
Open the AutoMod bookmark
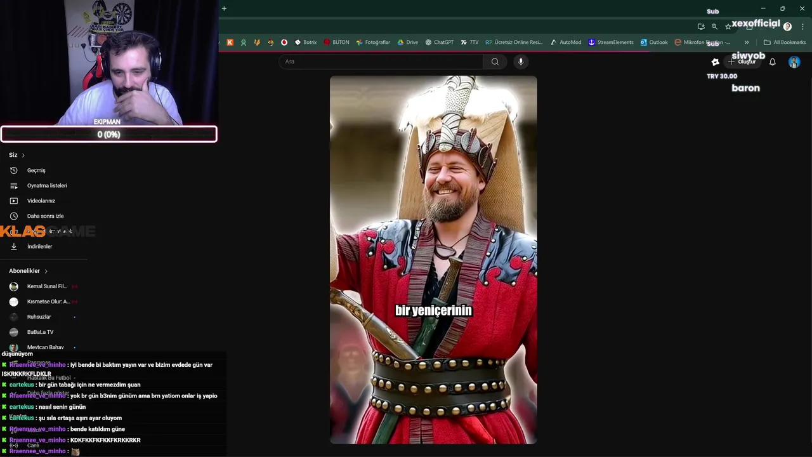pyautogui.click(x=566, y=43)
